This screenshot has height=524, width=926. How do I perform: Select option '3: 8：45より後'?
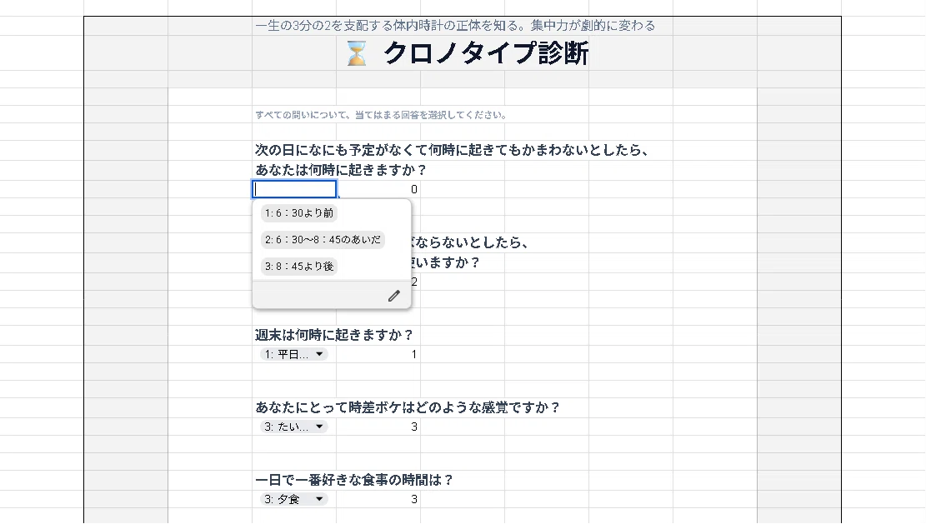coord(299,266)
